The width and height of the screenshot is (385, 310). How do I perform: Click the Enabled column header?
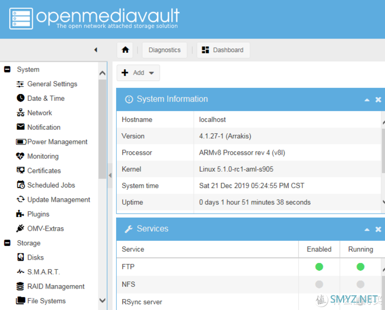click(319, 249)
